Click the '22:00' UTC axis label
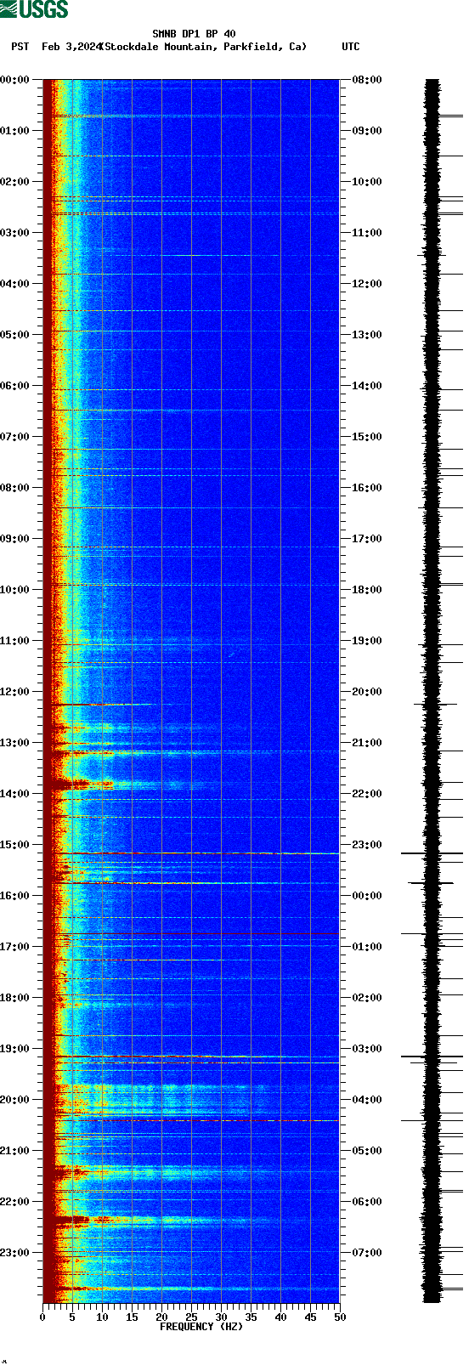469x1371 pixels. [367, 794]
